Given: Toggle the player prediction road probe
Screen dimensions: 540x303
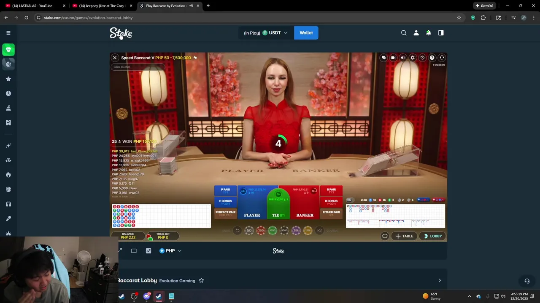Looking at the screenshot, I should coord(423,199).
